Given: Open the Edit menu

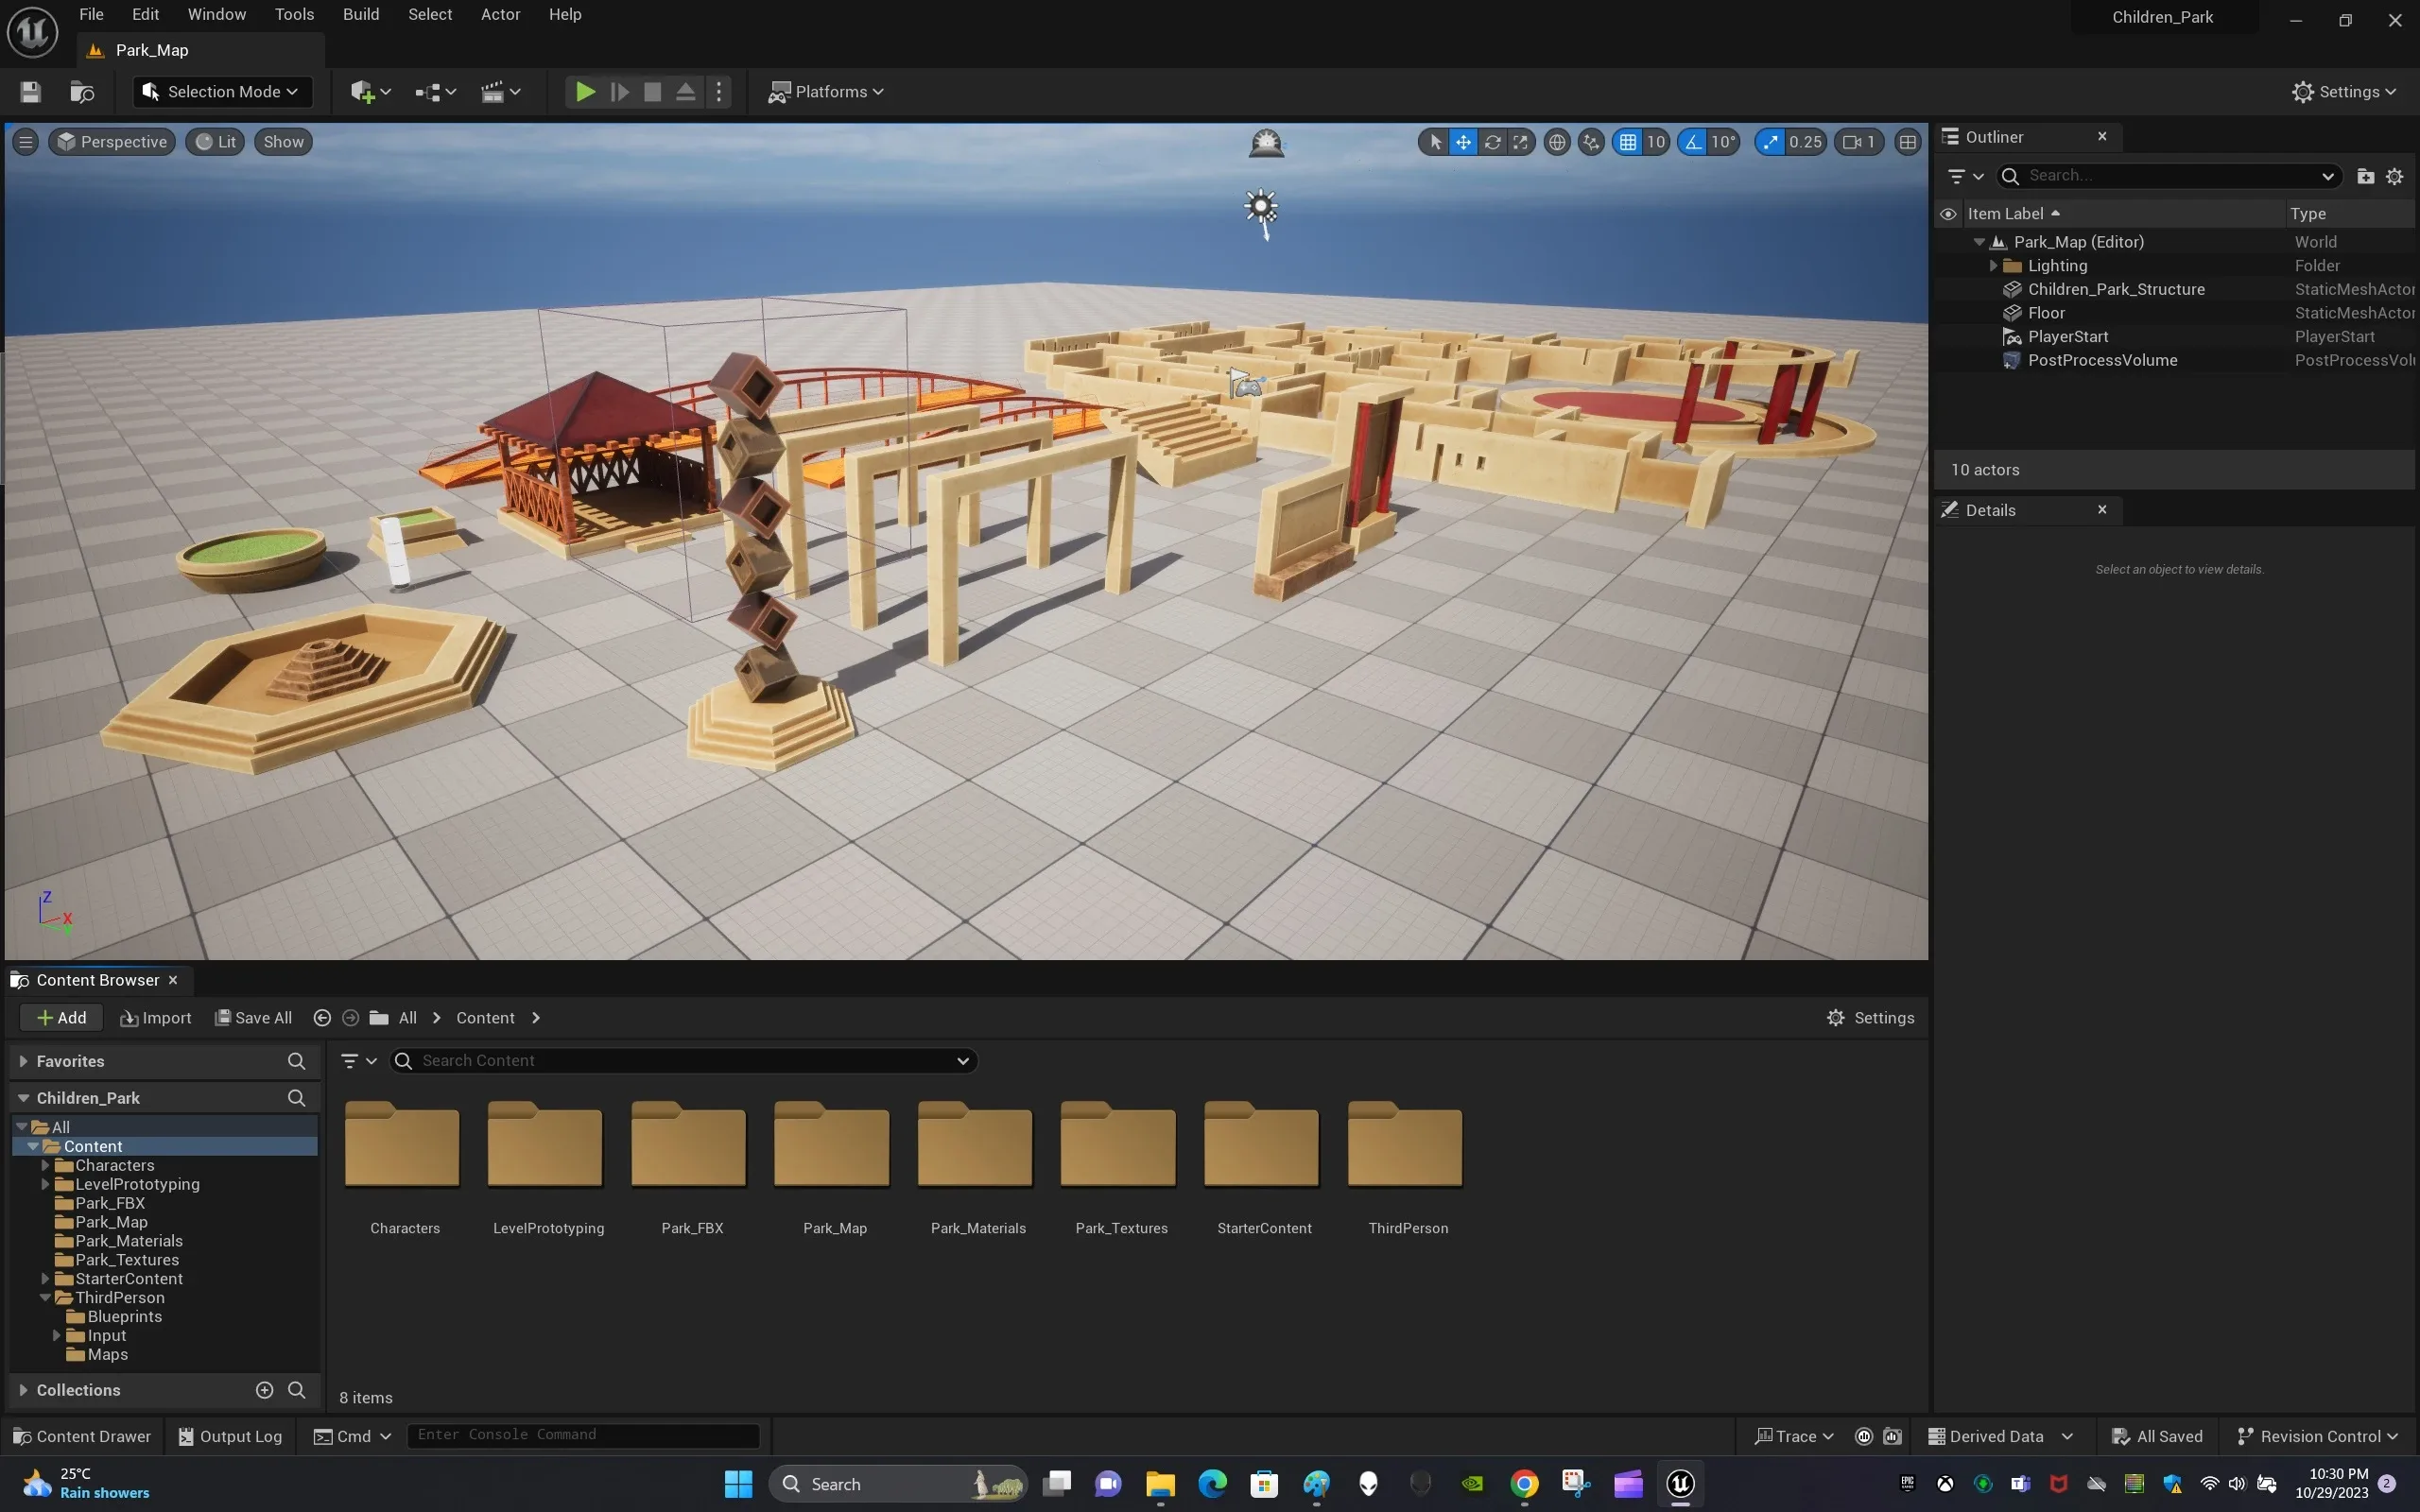Looking at the screenshot, I should click(145, 14).
